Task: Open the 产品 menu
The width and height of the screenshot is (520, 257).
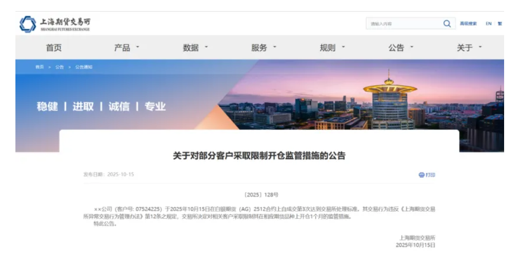Action: 122,48
